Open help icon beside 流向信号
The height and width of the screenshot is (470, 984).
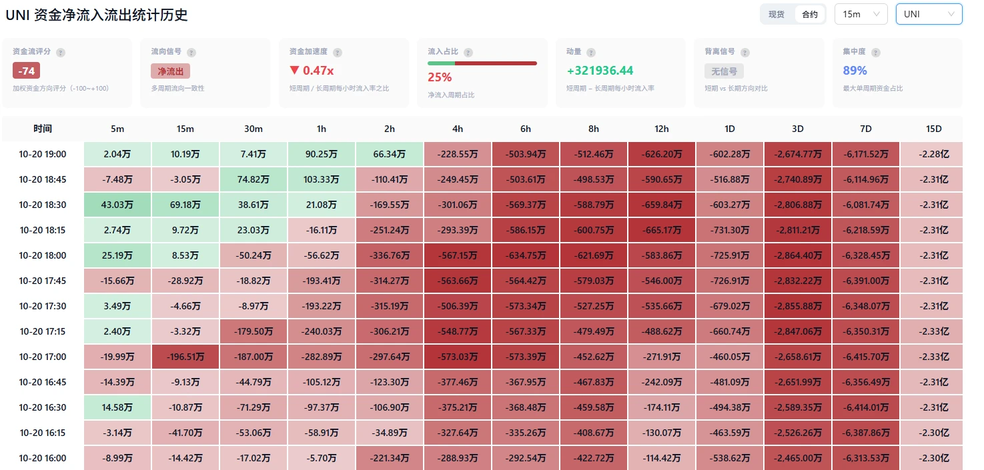(191, 53)
